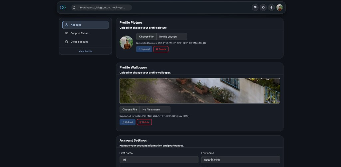Click the Support Ticket icon

point(67,33)
